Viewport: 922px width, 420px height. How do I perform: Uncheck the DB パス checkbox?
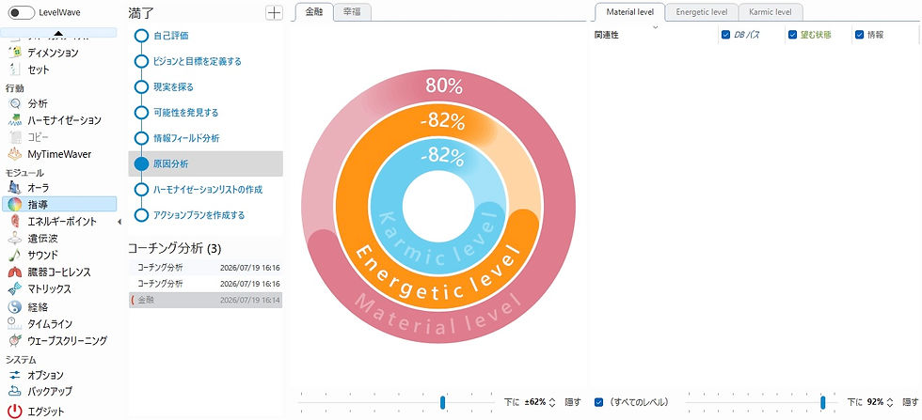coord(725,35)
